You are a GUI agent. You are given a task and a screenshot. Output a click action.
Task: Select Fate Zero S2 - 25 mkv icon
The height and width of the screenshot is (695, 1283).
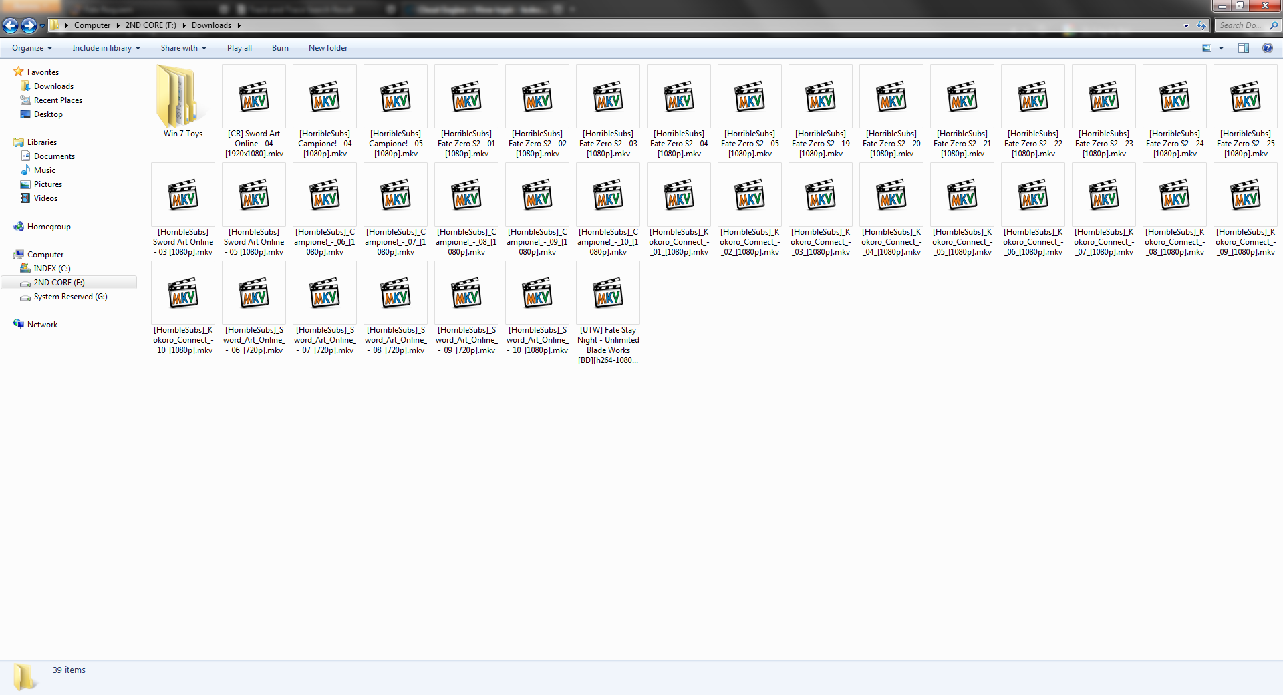click(x=1246, y=96)
